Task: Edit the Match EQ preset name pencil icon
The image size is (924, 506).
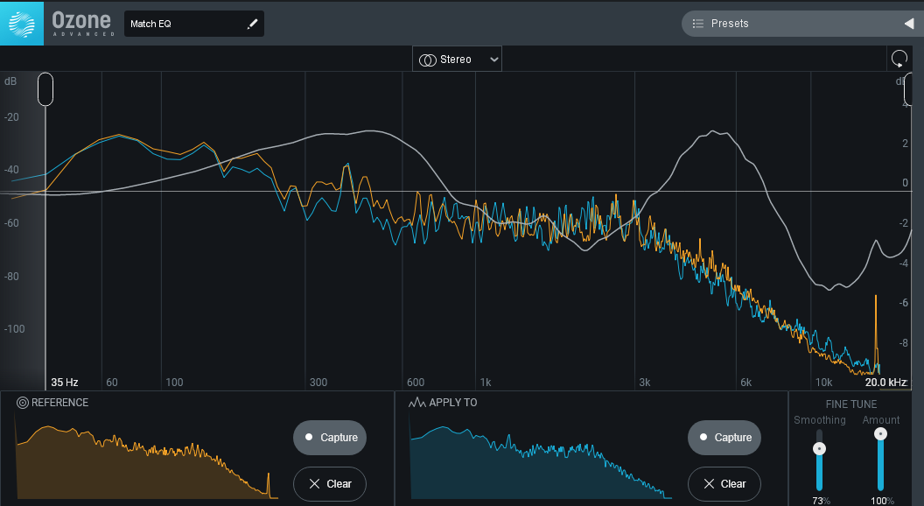Action: click(x=252, y=25)
